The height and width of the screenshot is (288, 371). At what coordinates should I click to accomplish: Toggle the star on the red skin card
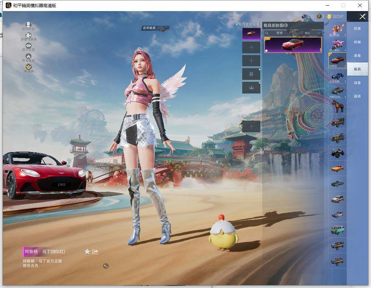(266, 50)
